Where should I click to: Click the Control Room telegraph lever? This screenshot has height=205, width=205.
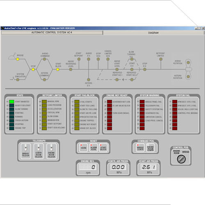39,148
